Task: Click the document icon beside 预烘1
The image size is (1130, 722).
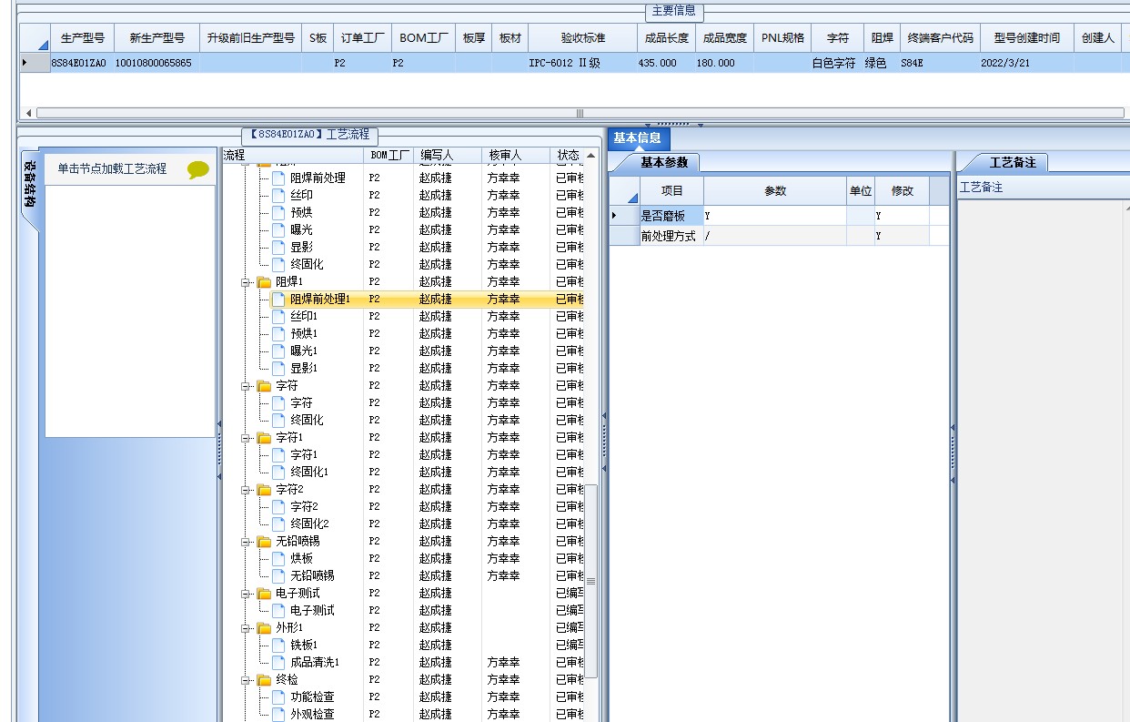Action: pyautogui.click(x=278, y=333)
